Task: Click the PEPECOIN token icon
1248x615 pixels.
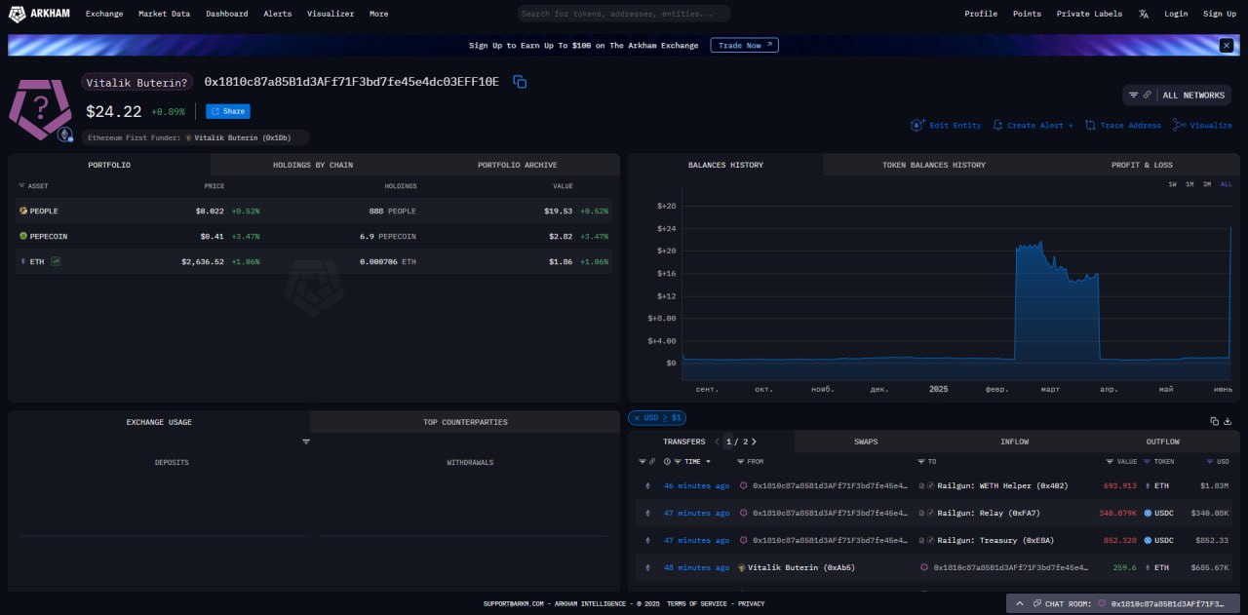Action: [23, 236]
